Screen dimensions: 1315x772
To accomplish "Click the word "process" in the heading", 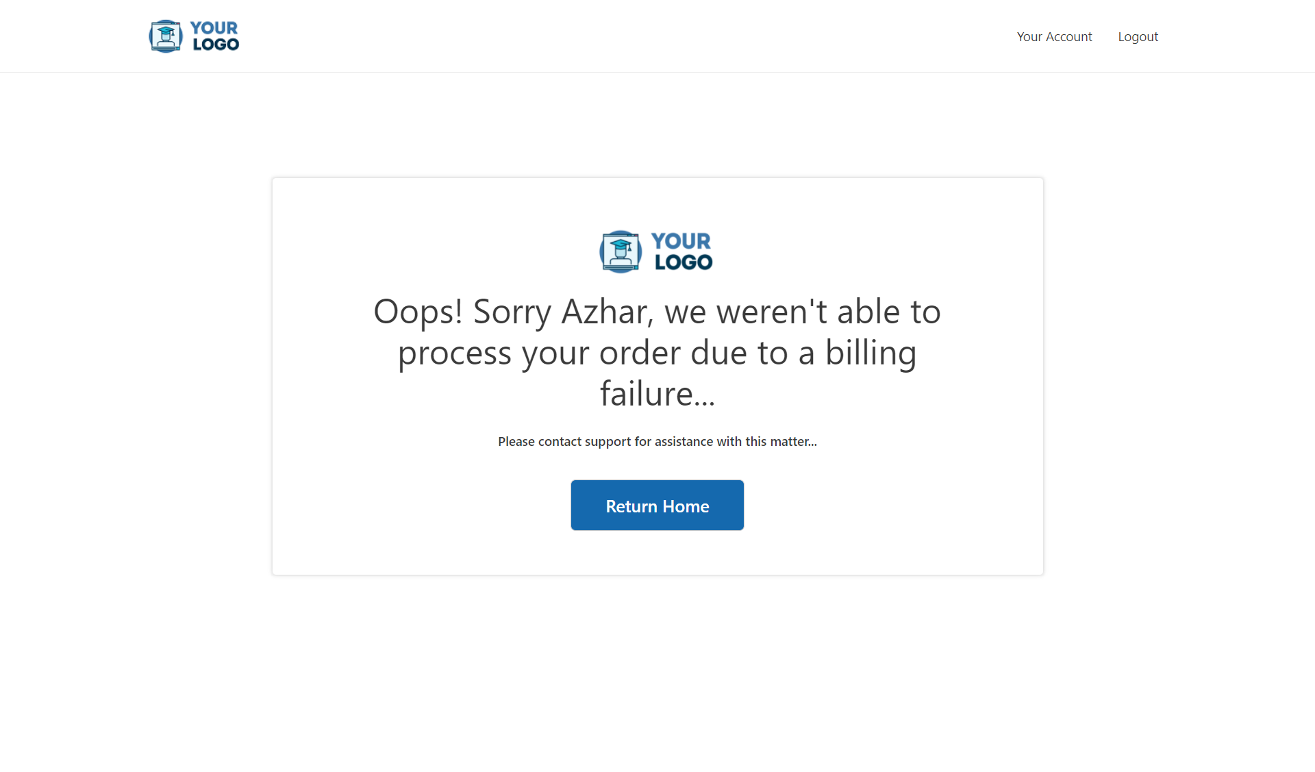I will [x=455, y=353].
